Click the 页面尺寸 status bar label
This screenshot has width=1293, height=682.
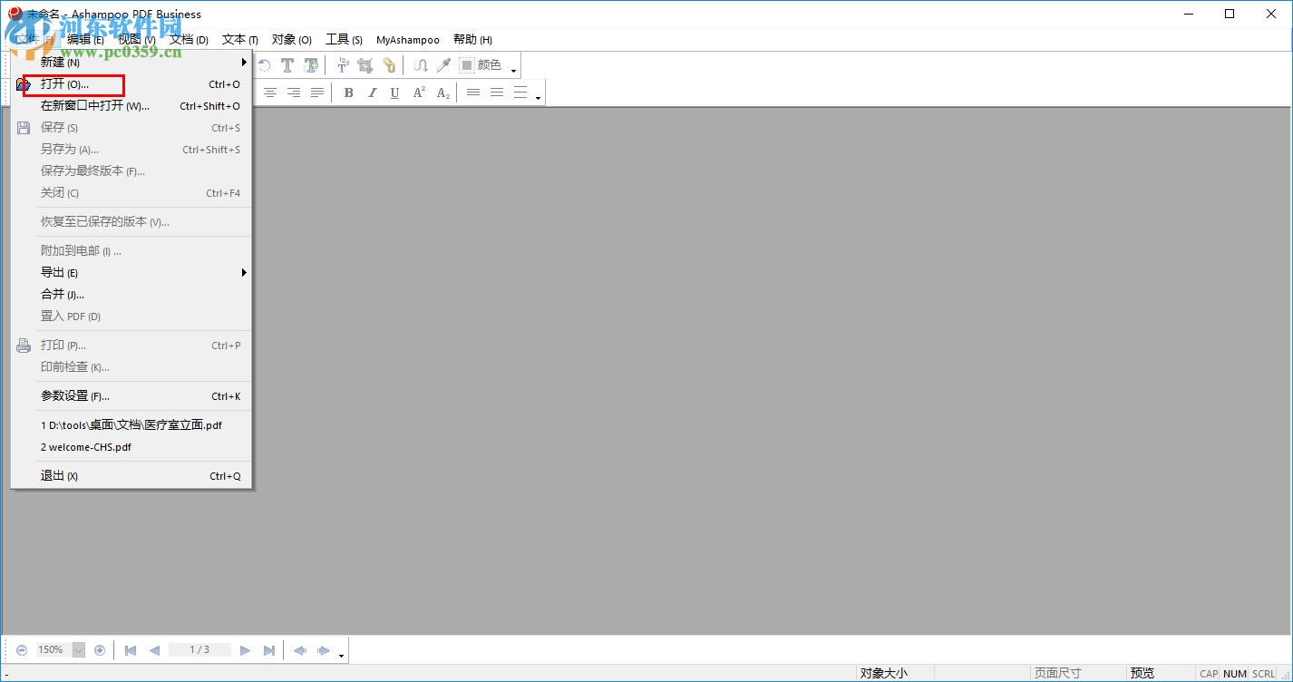pyautogui.click(x=1058, y=673)
